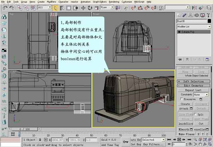Toggle the Percent Snap icon
Image resolution: width=213 pixels, height=147 pixels.
point(147,8)
